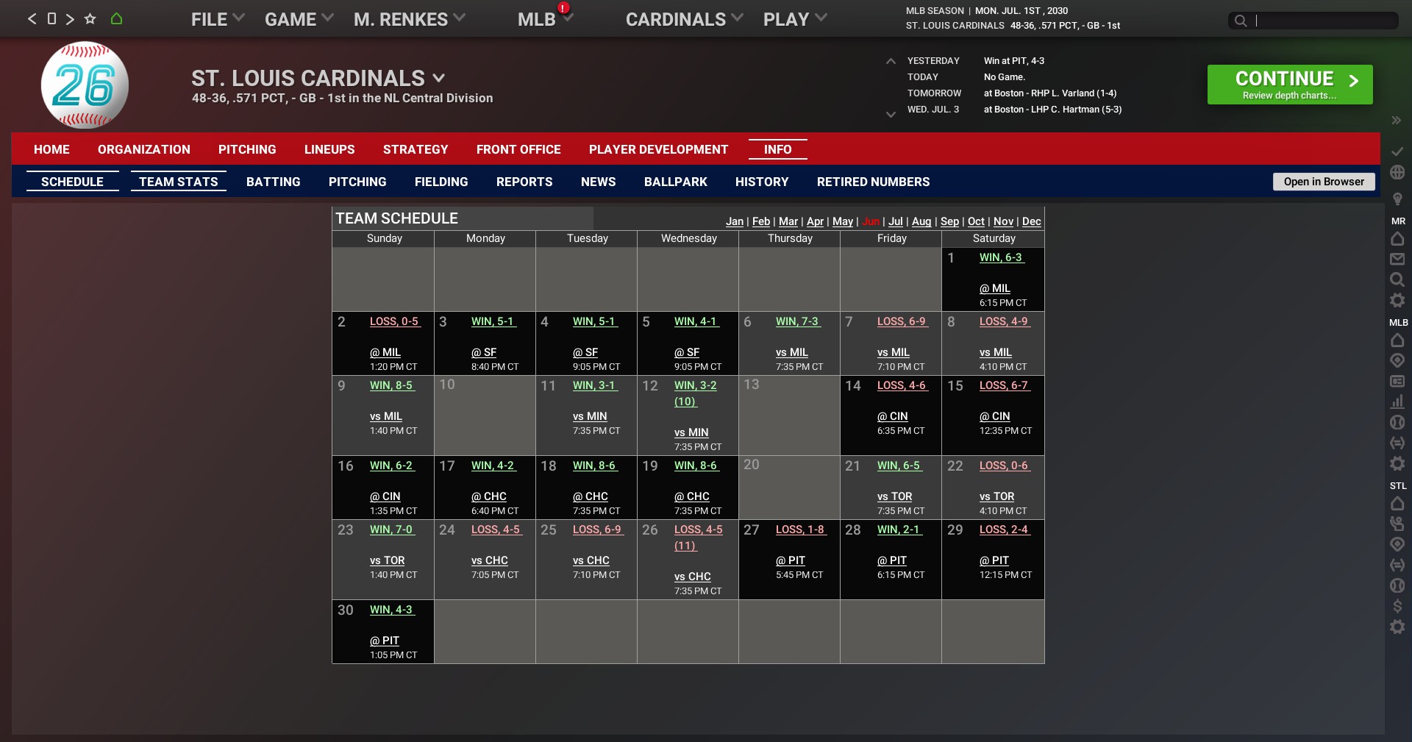This screenshot has width=1412, height=742.
Task: Show later games with the down chevron
Action: tap(891, 114)
